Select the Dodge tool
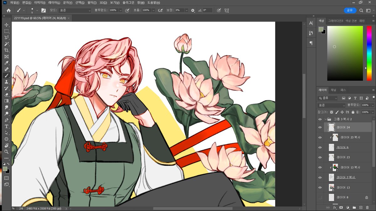 pyautogui.click(x=6, y=113)
